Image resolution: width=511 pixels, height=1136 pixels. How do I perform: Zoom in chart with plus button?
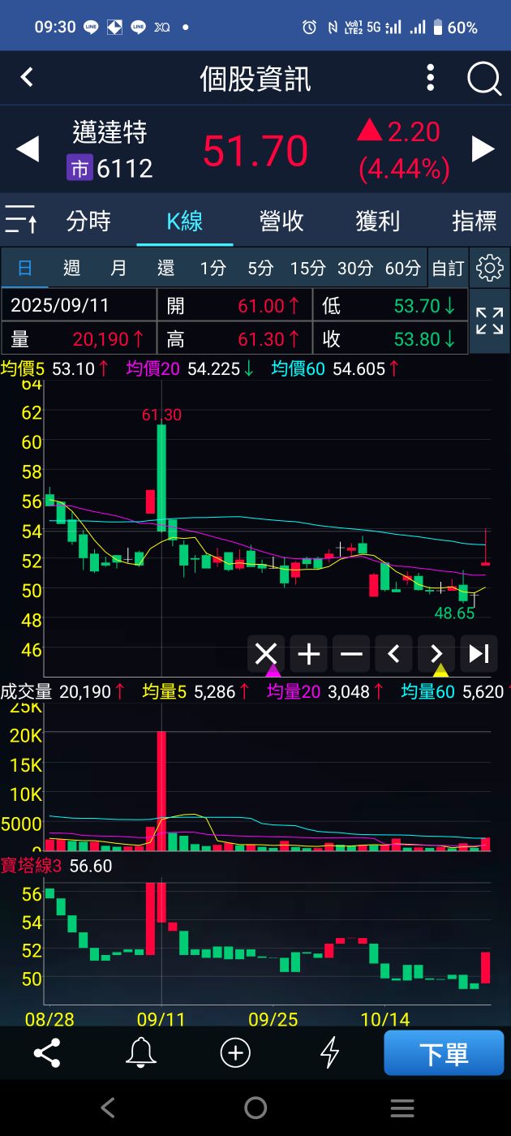(x=309, y=654)
